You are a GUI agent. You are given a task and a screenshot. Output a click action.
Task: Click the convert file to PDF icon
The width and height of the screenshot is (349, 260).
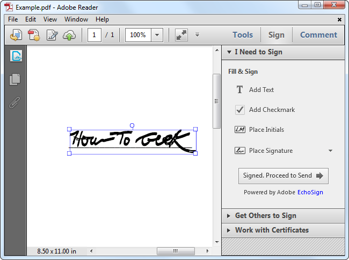16,35
